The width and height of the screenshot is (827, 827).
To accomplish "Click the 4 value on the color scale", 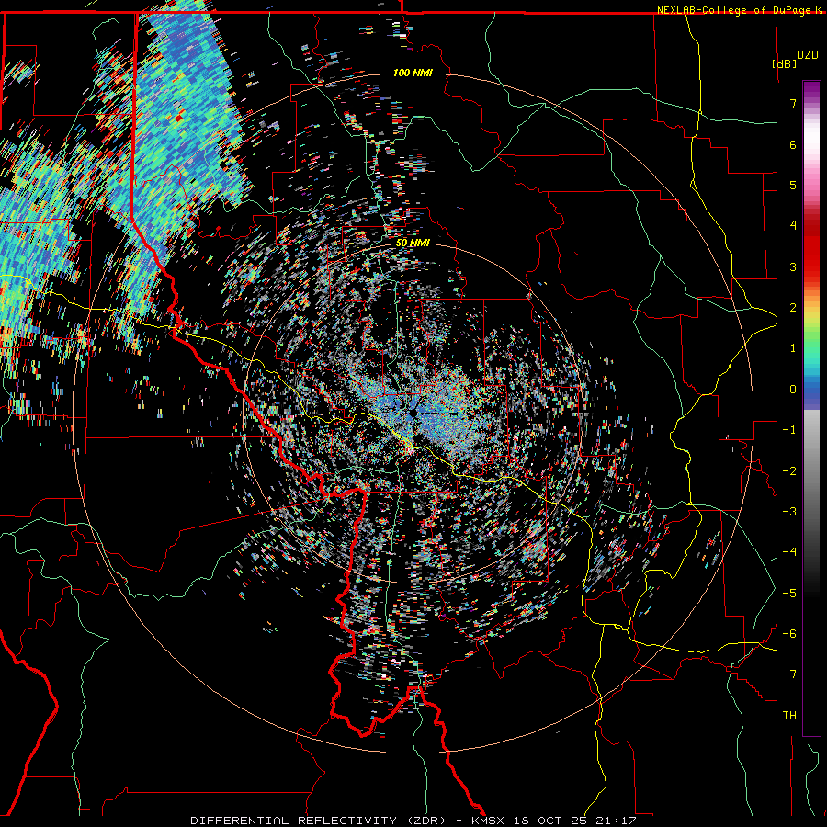I will pos(793,226).
